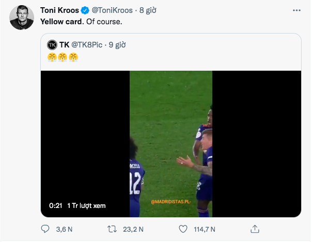The image size is (312, 242).
Task: Open the TK account avatar icon
Action: coord(52,45)
